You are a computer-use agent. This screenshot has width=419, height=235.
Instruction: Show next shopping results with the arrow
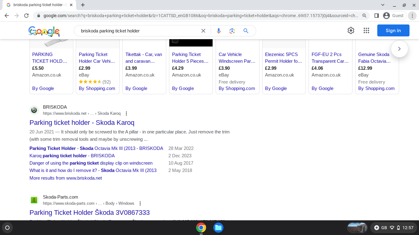click(399, 49)
